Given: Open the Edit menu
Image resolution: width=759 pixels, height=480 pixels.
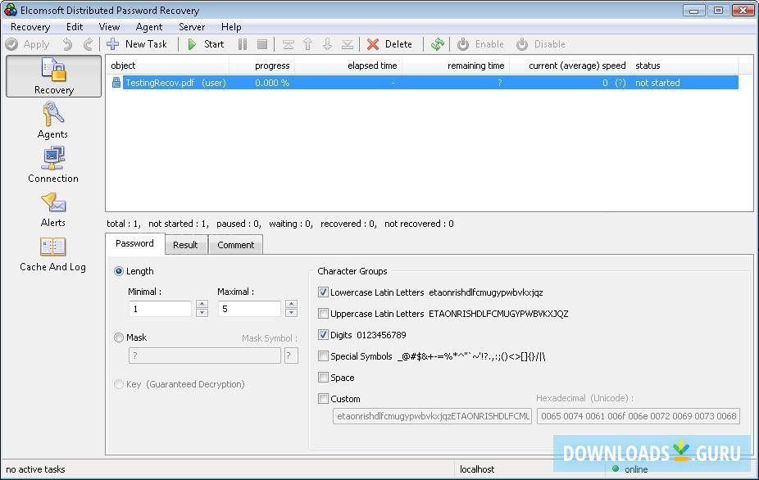Looking at the screenshot, I should tap(75, 27).
